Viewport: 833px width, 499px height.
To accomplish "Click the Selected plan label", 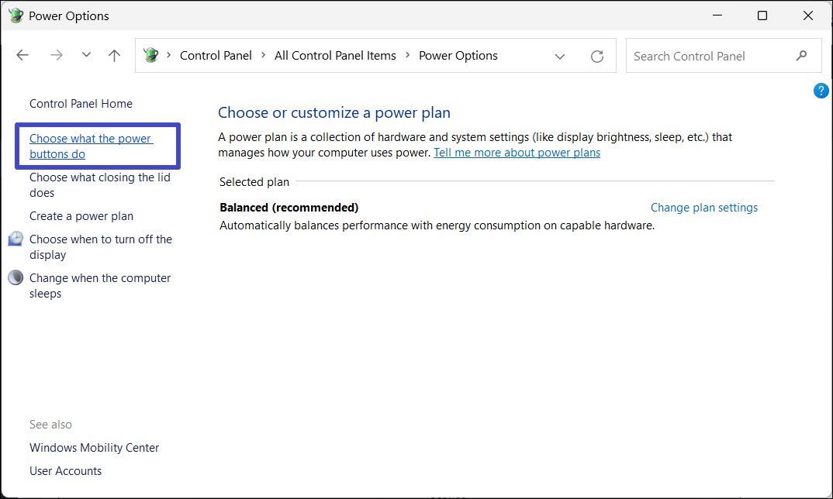I will (x=254, y=182).
